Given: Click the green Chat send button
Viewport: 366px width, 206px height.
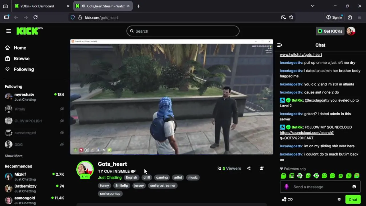Looking at the screenshot, I should pos(353,200).
